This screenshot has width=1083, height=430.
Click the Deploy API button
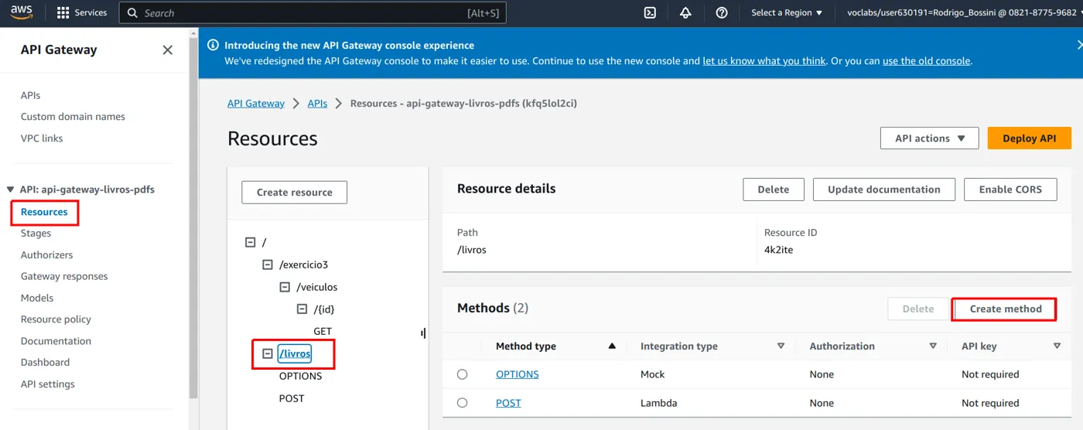[1030, 138]
